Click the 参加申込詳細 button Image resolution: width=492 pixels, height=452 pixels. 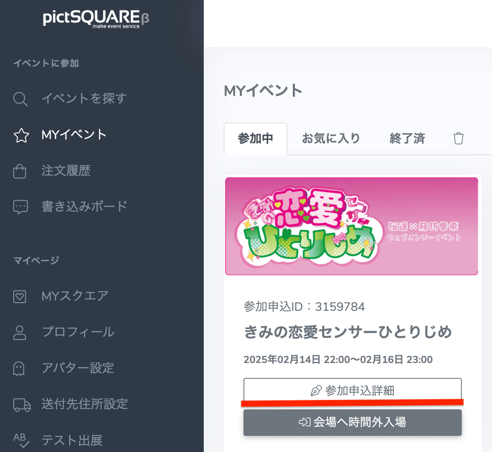coord(352,390)
